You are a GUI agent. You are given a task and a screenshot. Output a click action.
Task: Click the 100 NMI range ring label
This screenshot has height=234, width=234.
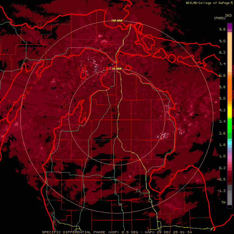(x=117, y=21)
